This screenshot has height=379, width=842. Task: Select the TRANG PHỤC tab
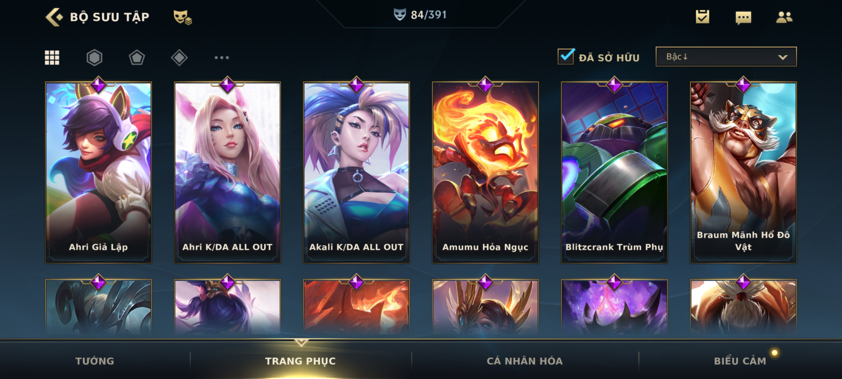point(300,361)
